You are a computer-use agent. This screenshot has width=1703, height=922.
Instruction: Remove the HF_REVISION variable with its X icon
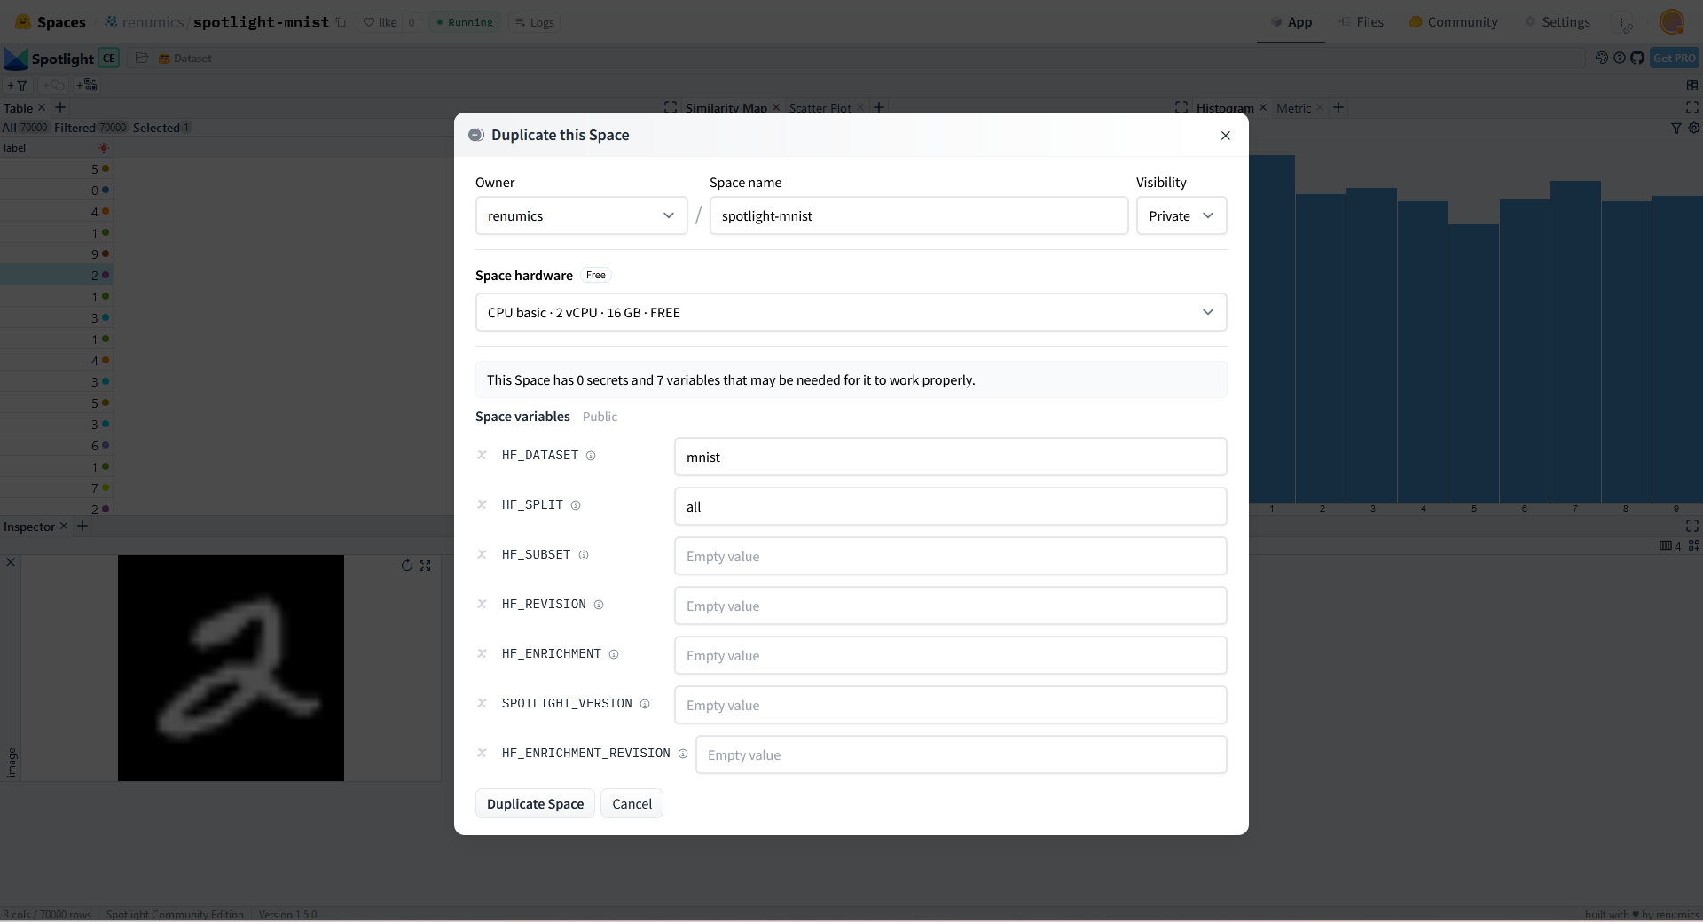(482, 604)
